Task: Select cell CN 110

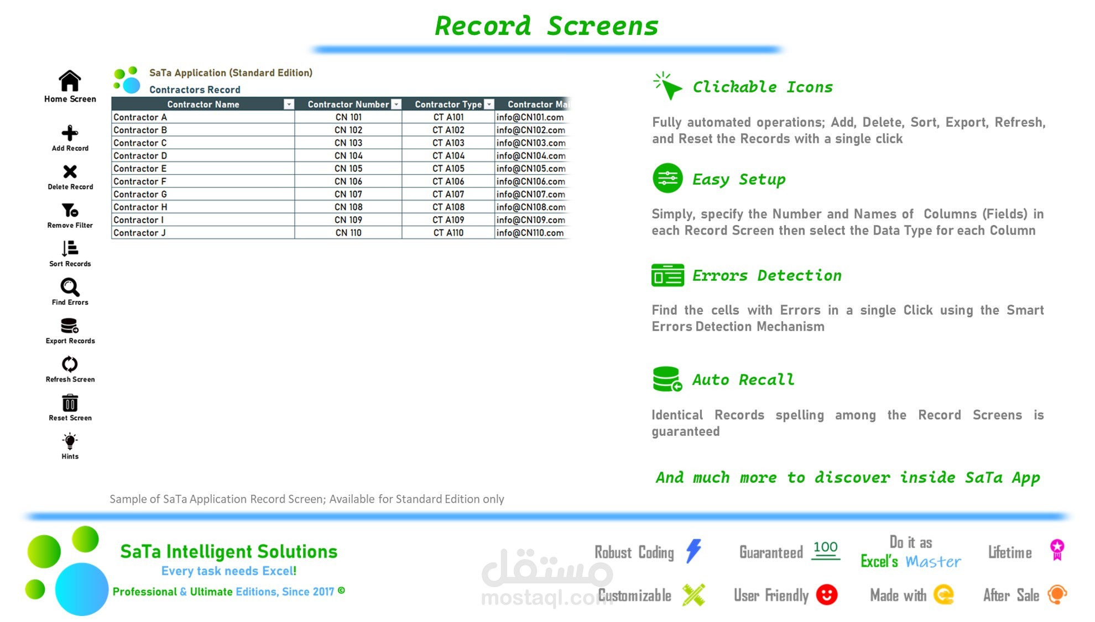Action: pyautogui.click(x=348, y=233)
